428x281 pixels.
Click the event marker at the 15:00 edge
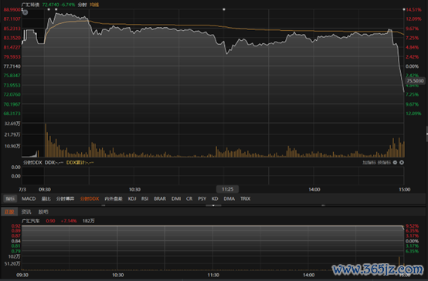[x=404, y=9]
